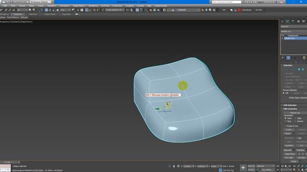Screen dimensions: 307x172
Task: Click the keyword search input field
Action: point(226,2)
